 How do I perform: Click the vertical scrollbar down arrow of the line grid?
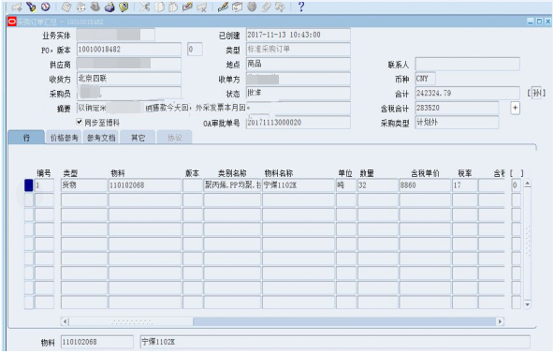tap(527, 304)
